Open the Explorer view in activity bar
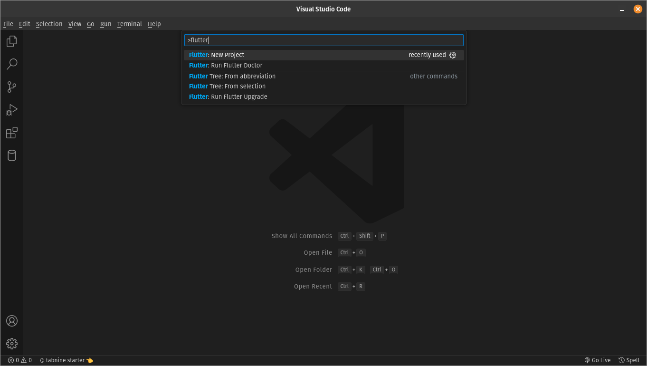The height and width of the screenshot is (366, 647). [x=12, y=41]
